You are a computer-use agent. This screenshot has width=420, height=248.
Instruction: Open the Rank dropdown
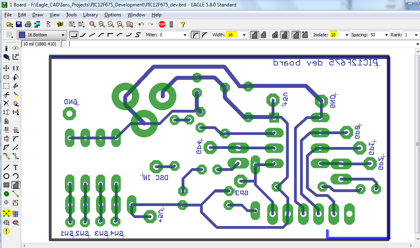pyautogui.click(x=416, y=35)
